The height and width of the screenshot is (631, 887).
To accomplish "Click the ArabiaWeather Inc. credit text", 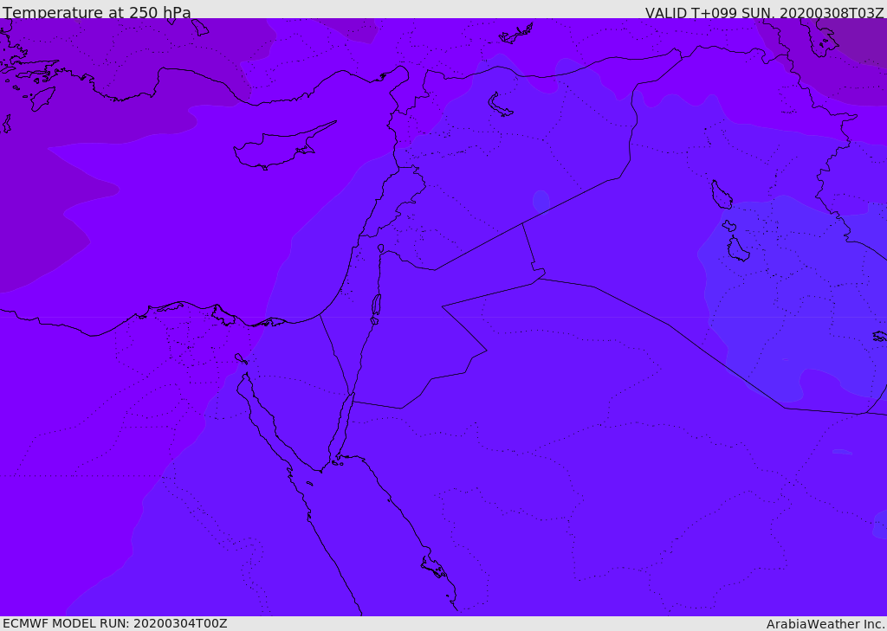I will 825,624.
